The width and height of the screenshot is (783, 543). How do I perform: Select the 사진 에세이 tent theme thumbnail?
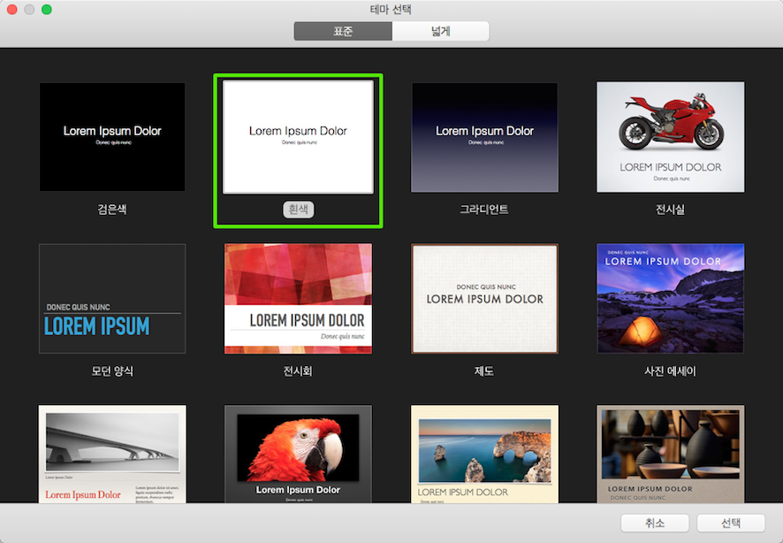tap(670, 299)
